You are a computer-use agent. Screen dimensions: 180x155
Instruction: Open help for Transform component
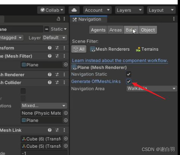pos(50,48)
